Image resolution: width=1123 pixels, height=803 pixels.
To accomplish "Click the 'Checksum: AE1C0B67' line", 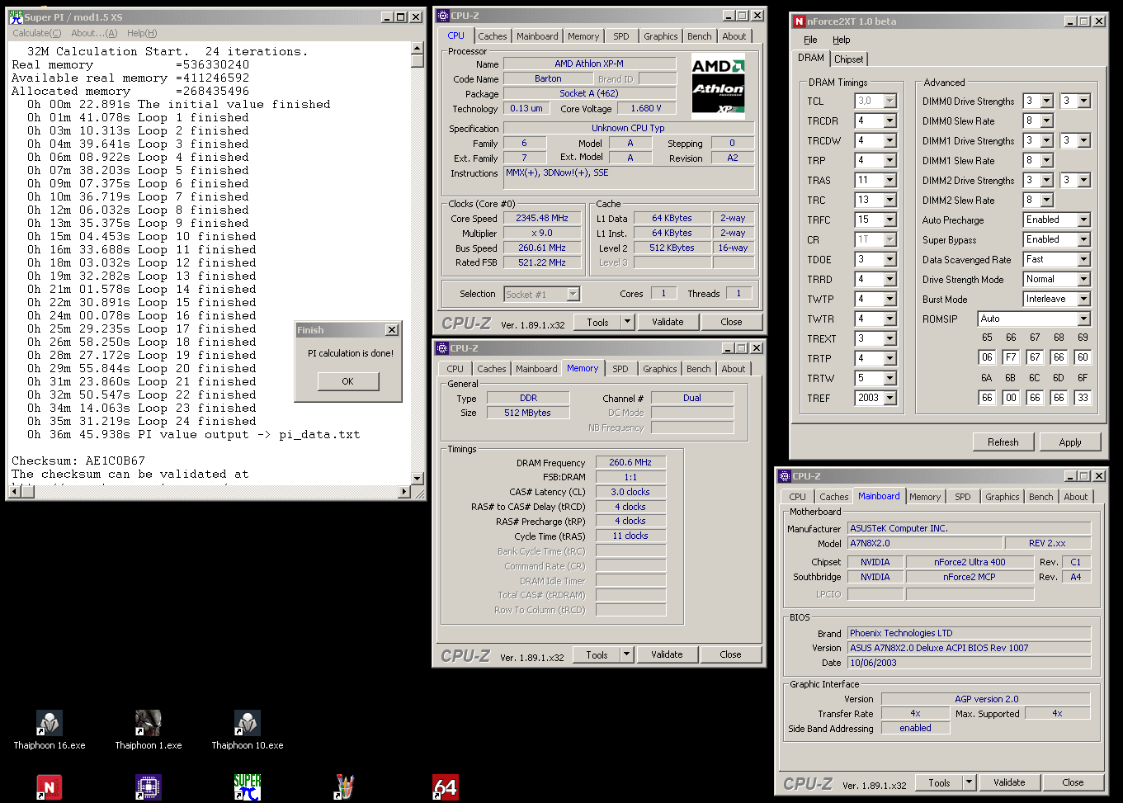I will tap(78, 461).
